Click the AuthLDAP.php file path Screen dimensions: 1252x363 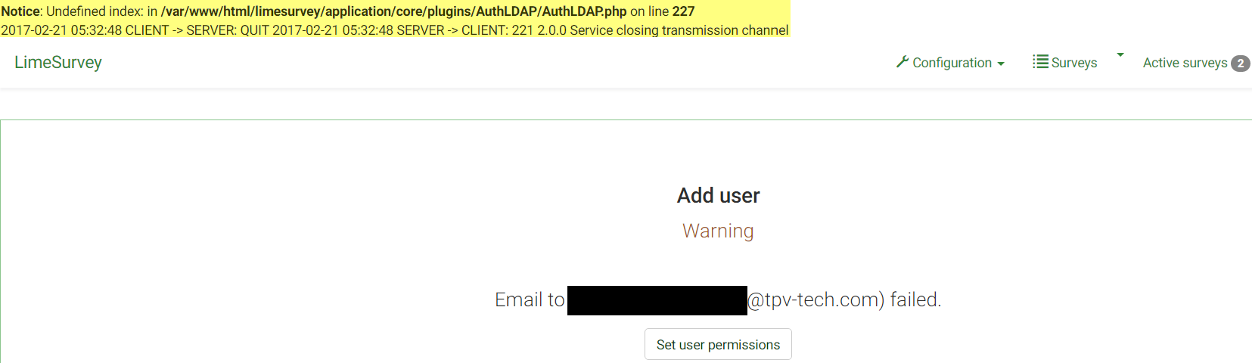tap(393, 11)
